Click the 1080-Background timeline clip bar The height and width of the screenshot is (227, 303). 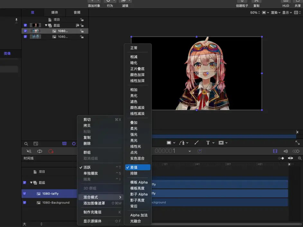click(x=220, y=202)
